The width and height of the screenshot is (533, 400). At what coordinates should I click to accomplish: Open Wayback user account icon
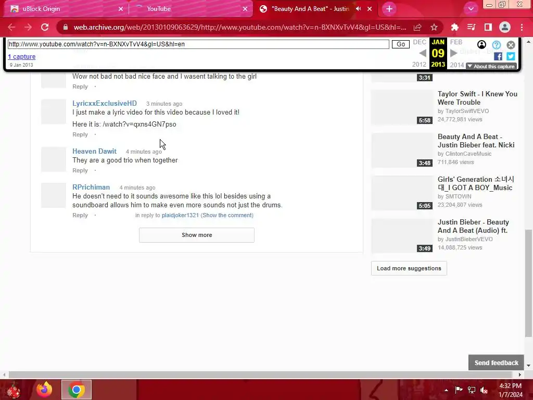pos(481,45)
